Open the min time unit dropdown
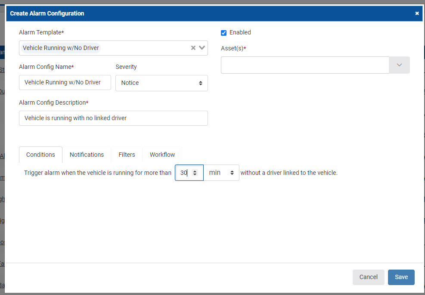 (x=221, y=173)
